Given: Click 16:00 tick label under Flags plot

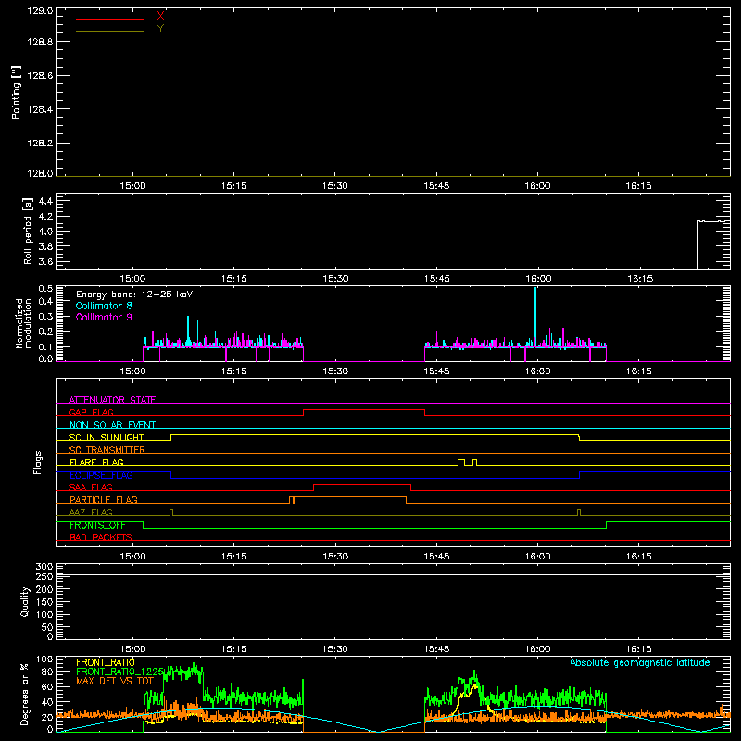Looking at the screenshot, I should [537, 557].
